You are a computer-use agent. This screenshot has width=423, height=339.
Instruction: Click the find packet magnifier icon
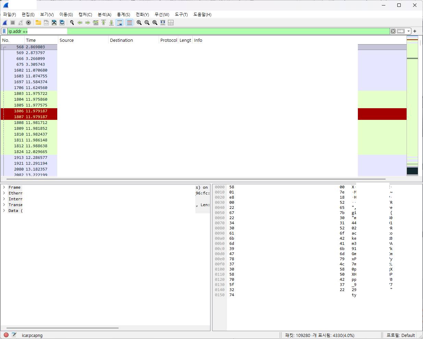coord(72,23)
